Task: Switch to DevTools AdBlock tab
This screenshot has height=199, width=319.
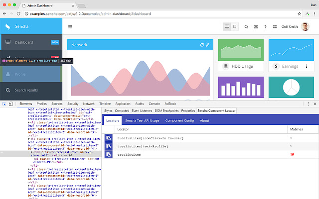Action: coord(170,104)
